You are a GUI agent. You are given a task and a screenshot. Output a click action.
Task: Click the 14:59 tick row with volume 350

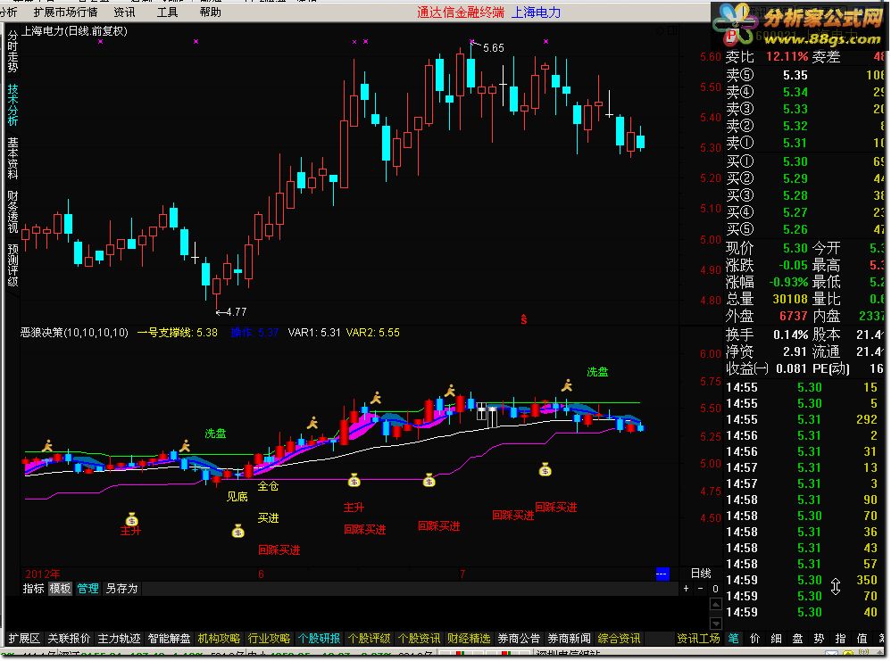802,580
